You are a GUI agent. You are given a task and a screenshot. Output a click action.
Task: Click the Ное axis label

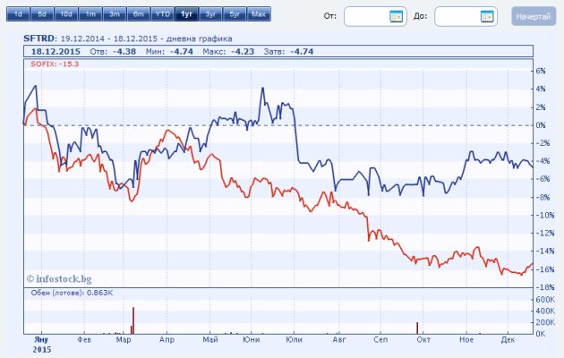[466, 339]
